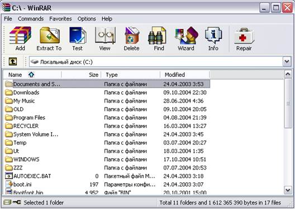Click the 09.10.2004 22:30 modified date

tap(185, 93)
